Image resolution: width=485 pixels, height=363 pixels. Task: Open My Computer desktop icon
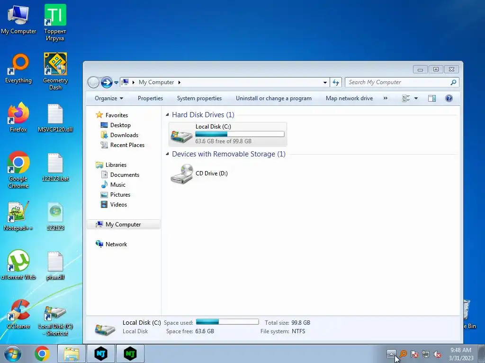(18, 20)
